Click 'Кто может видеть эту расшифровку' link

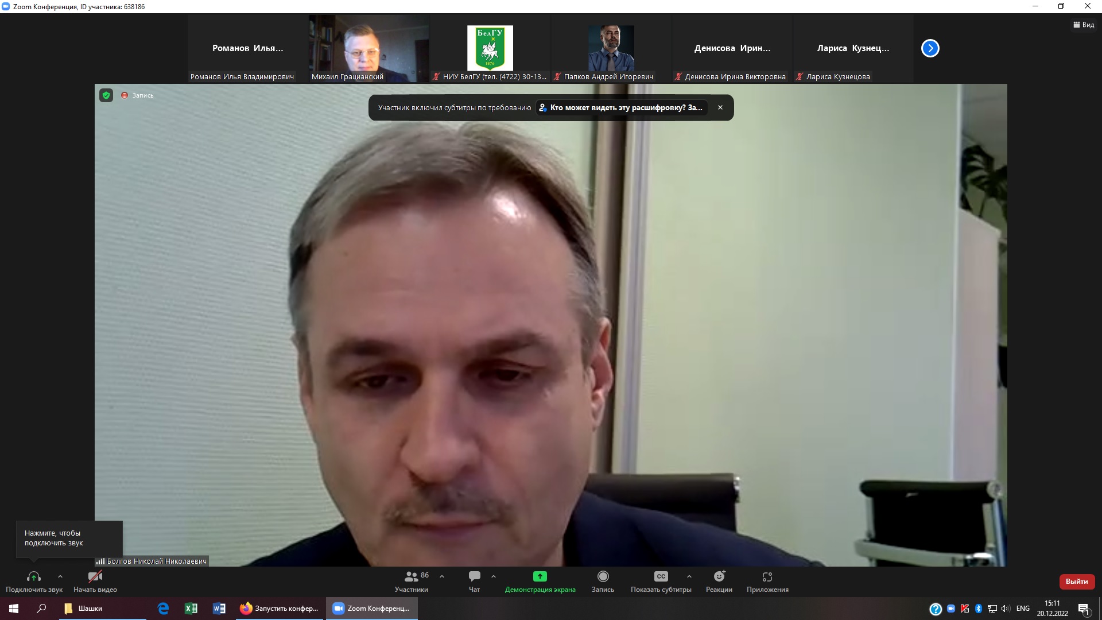click(622, 108)
